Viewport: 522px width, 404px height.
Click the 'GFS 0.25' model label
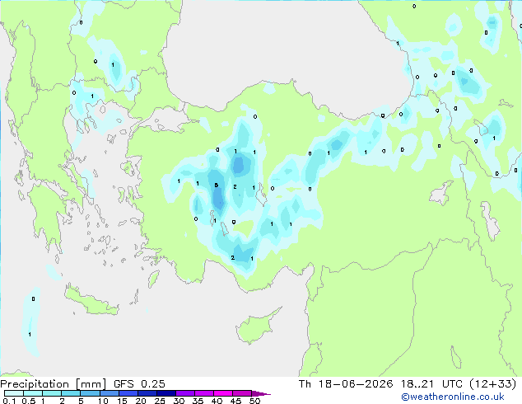pyautogui.click(x=139, y=384)
